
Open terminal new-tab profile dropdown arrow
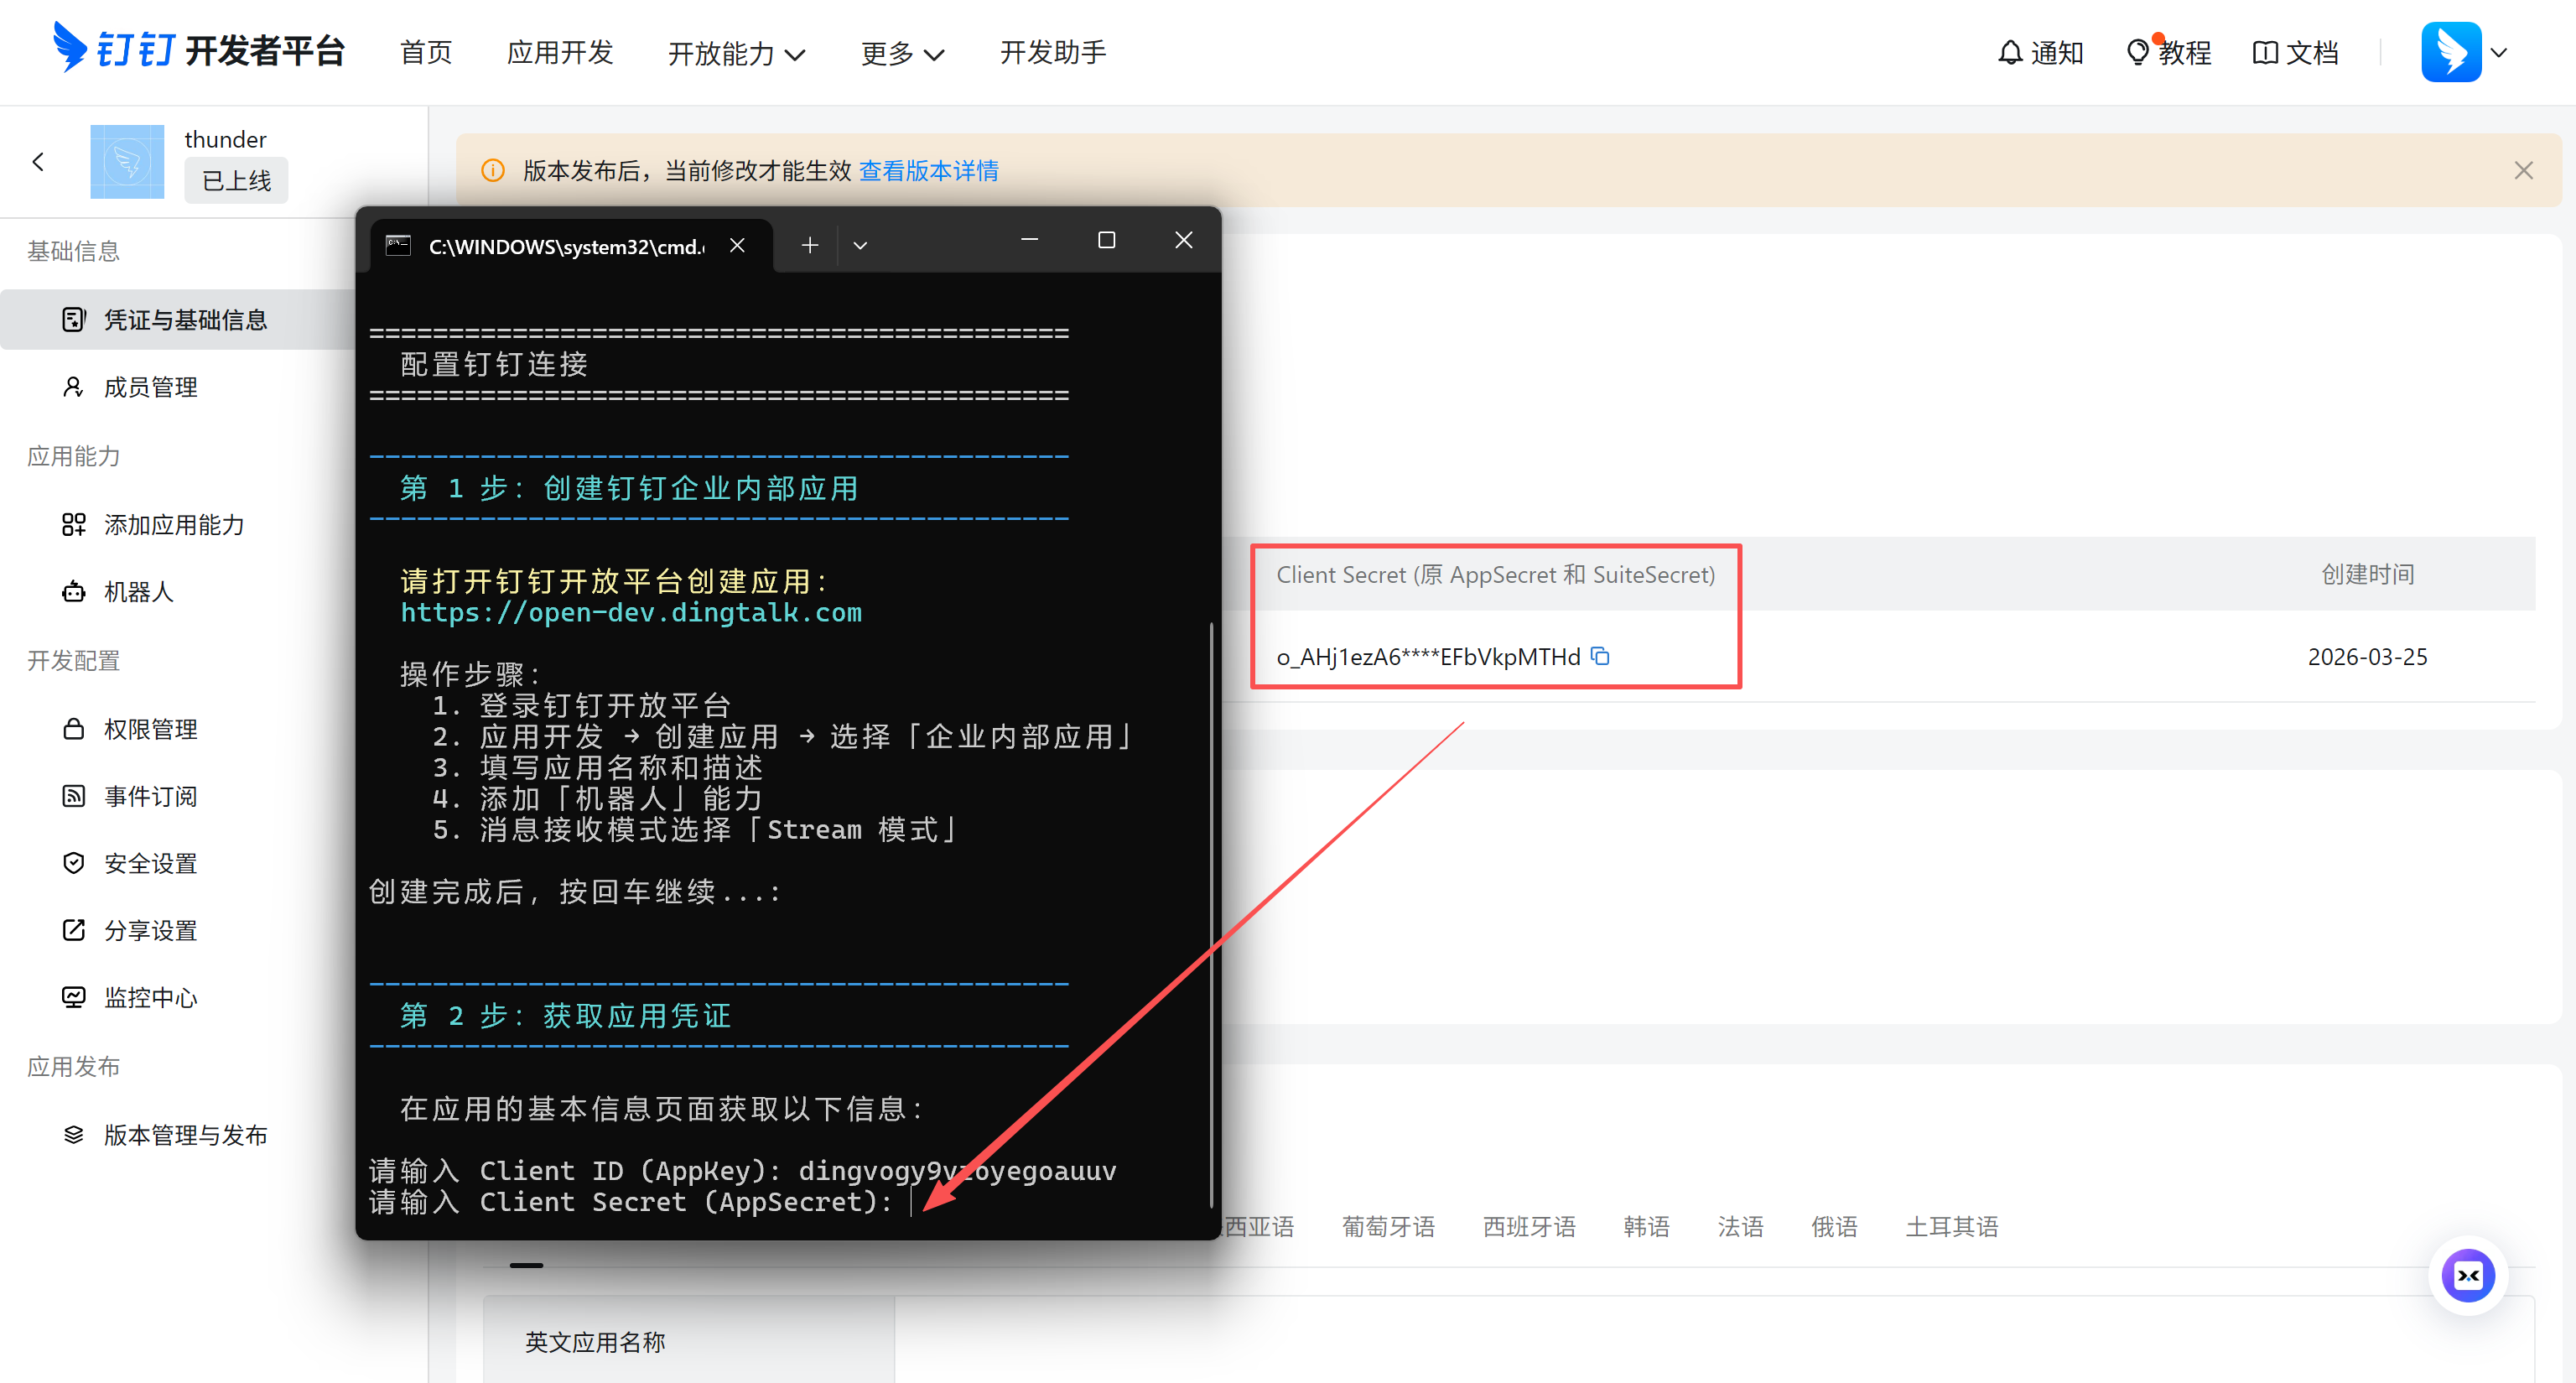pos(860,245)
